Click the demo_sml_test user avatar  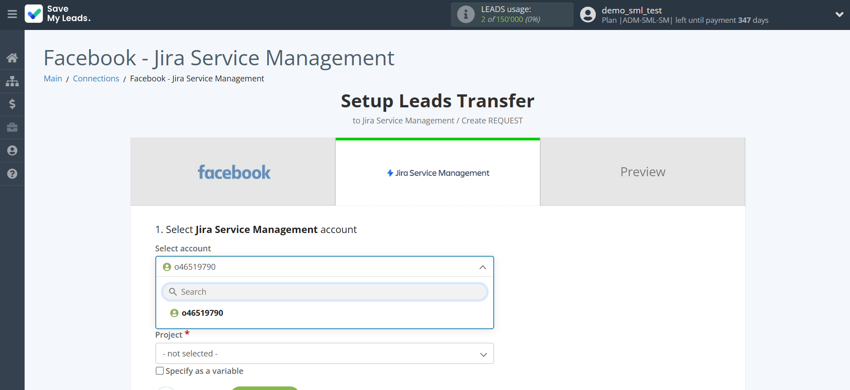coord(588,15)
